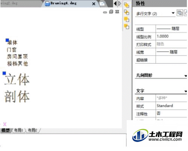188x151 pixels.
Task: Click the first draw order tool icon
Action: coord(126,5)
